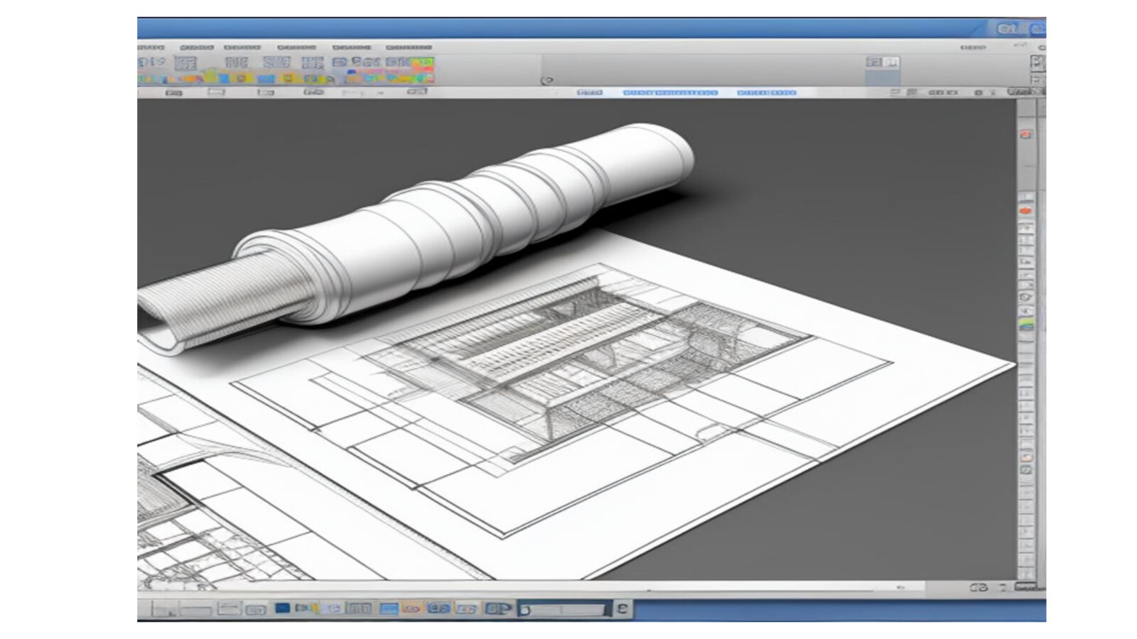Click the eye-shaped icon in right toolbar

tap(1026, 297)
